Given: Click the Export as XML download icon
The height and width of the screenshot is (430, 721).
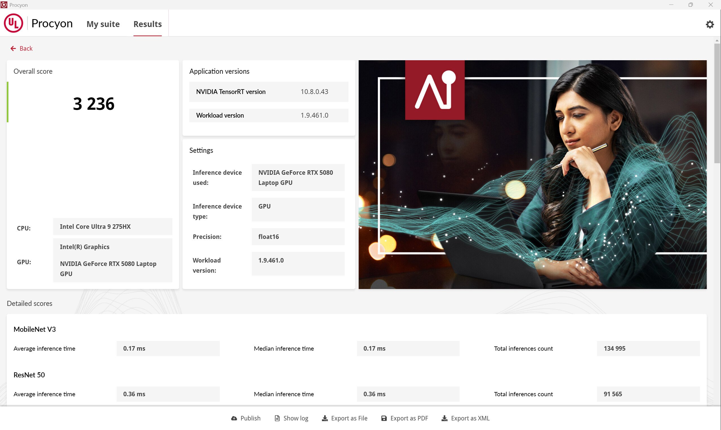Looking at the screenshot, I should point(444,418).
